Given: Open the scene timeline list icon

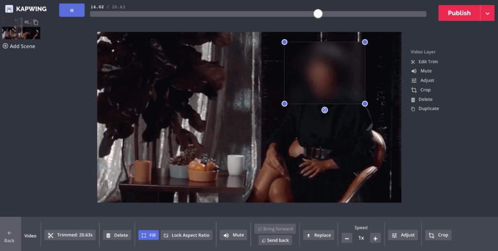Looking at the screenshot, I should (27, 22).
